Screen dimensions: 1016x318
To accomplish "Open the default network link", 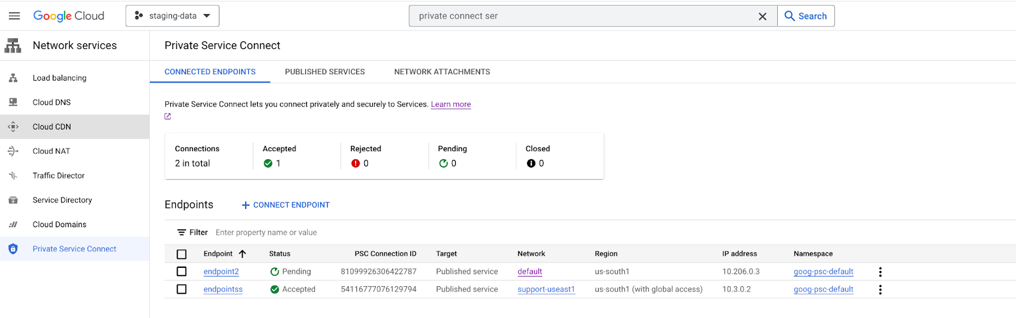I will (x=530, y=272).
